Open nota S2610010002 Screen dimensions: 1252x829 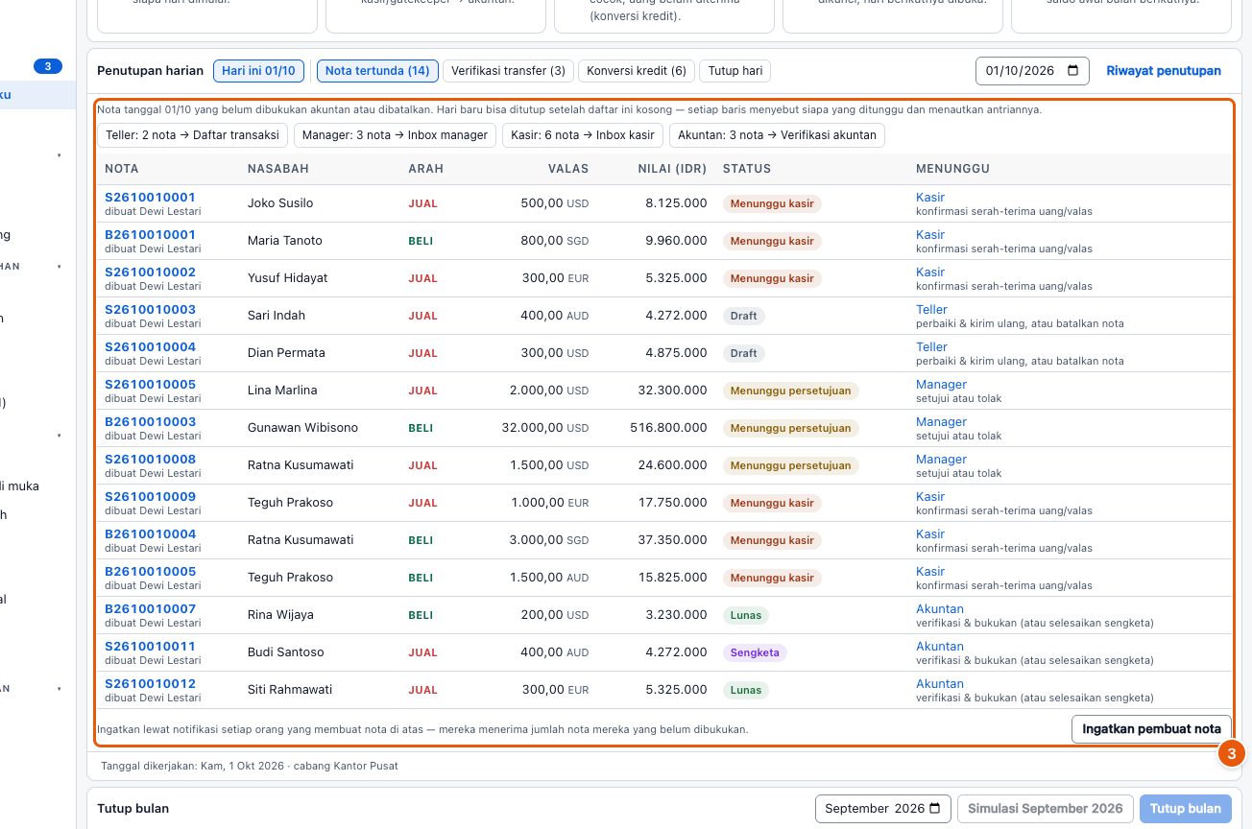(150, 272)
